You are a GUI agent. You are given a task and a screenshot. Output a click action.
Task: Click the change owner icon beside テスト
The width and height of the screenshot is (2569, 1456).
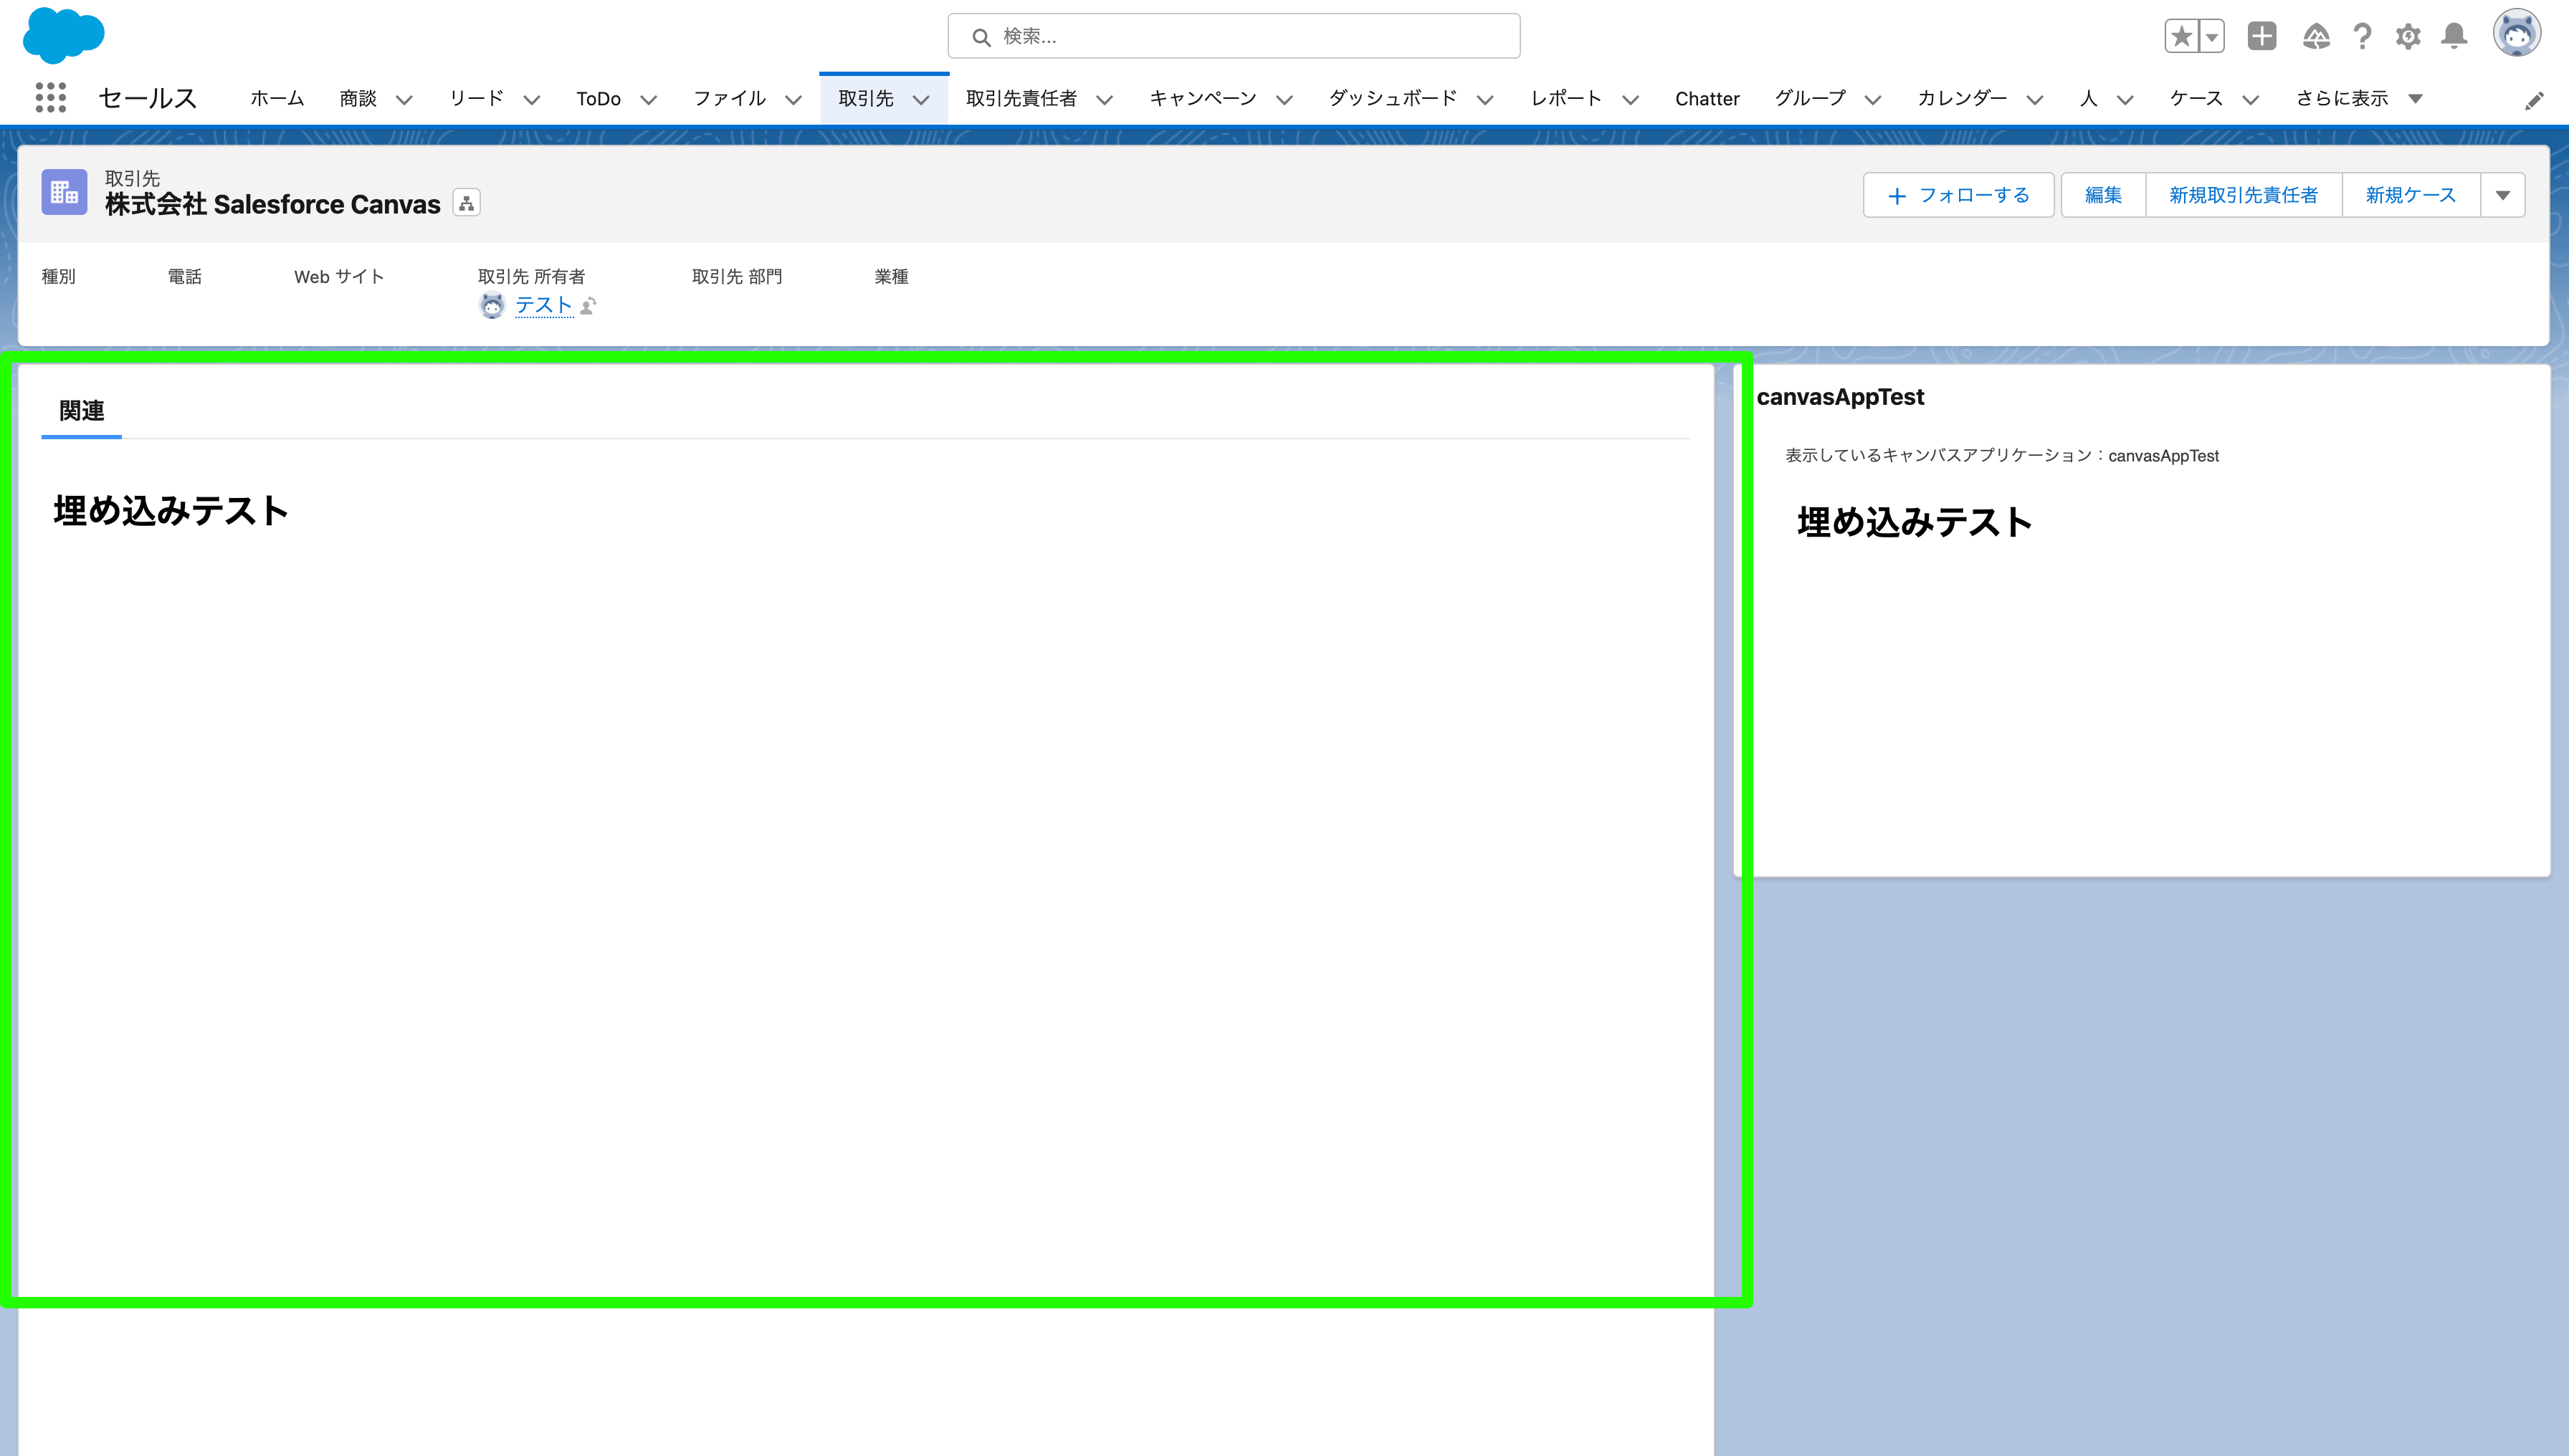click(589, 307)
